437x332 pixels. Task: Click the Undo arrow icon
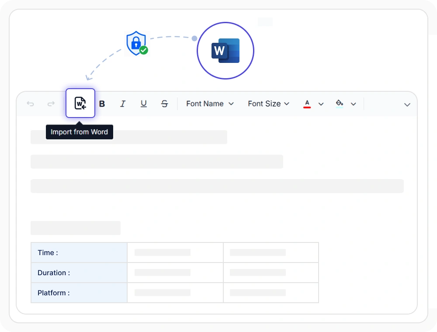click(31, 104)
